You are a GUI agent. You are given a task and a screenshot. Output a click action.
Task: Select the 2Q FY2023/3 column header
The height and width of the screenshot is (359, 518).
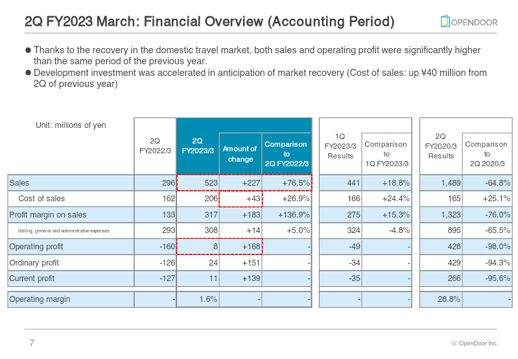(198, 146)
